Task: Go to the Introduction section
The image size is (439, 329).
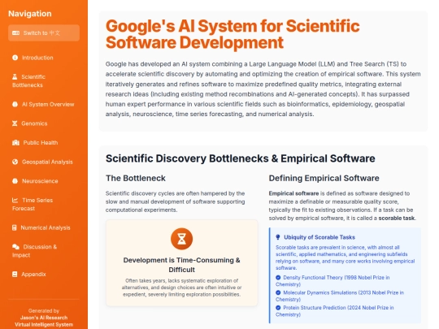Action: [x=44, y=58]
